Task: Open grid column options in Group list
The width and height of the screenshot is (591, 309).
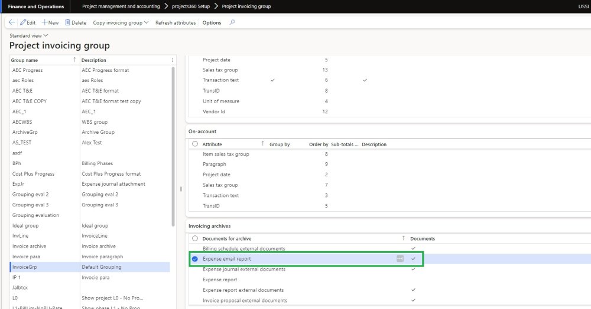Action: [173, 60]
